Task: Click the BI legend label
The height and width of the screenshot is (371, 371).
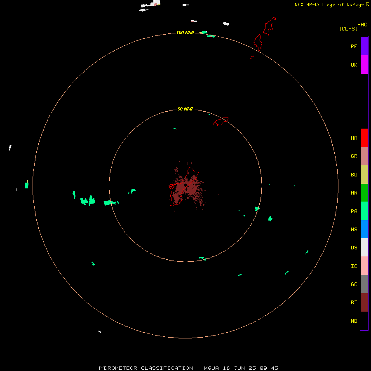Action: click(x=354, y=302)
